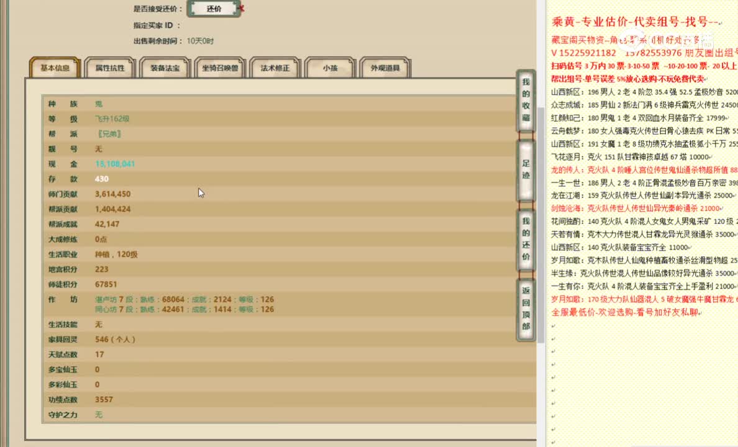Click the 云舟载梦 180女人 listing line
Viewport: 738px width, 447px height.
point(644,131)
